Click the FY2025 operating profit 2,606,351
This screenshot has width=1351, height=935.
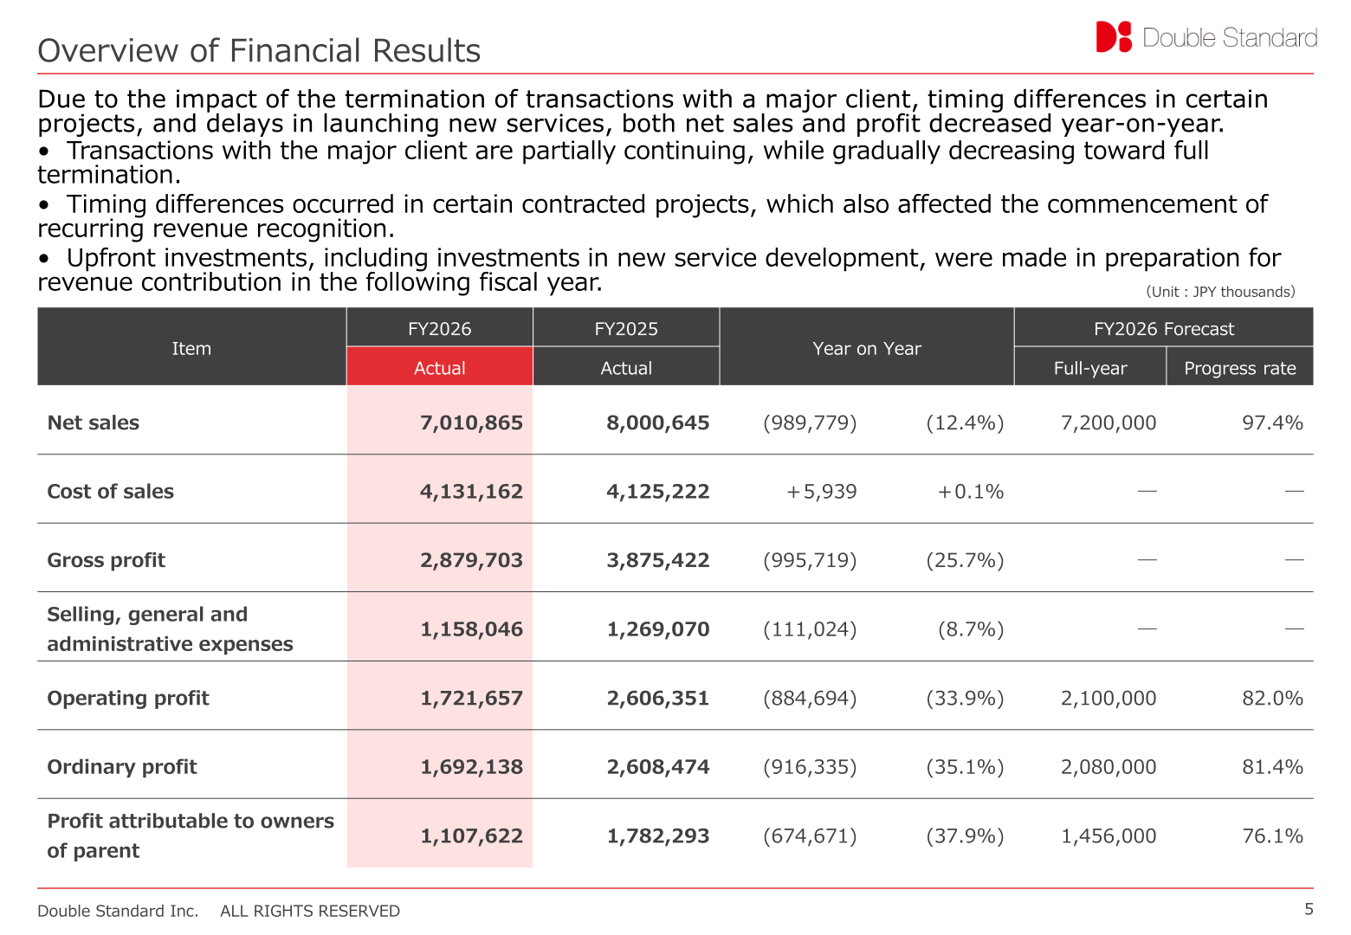tap(658, 698)
